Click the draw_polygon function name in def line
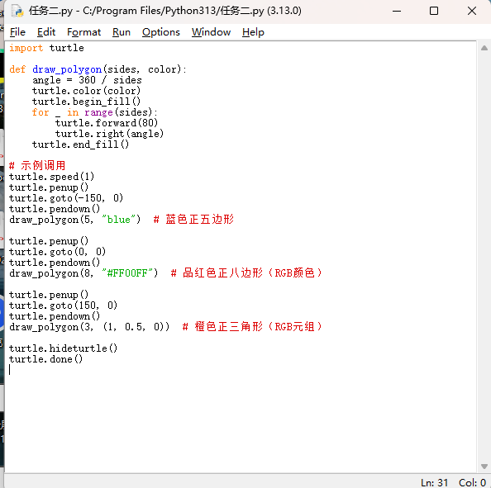This screenshot has width=491, height=488. pos(67,69)
